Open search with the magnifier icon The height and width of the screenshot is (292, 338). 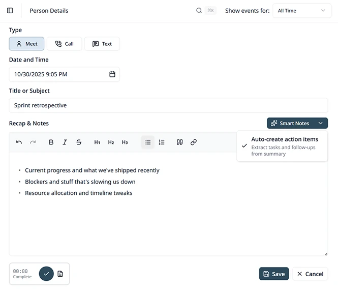[199, 10]
